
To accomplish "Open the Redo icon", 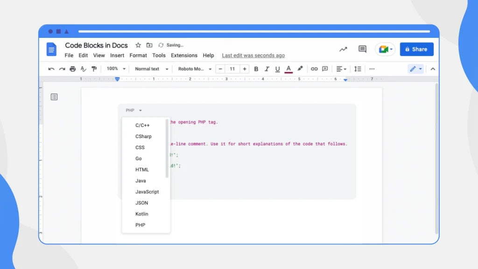I will [x=62, y=69].
